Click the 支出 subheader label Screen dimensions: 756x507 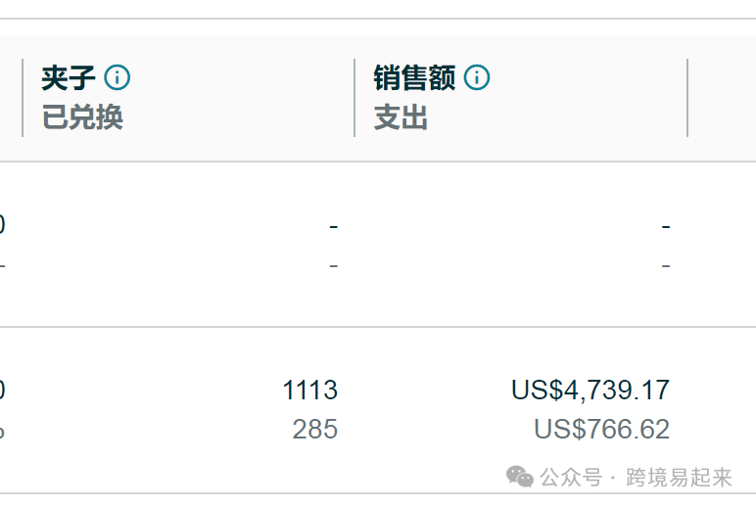401,117
